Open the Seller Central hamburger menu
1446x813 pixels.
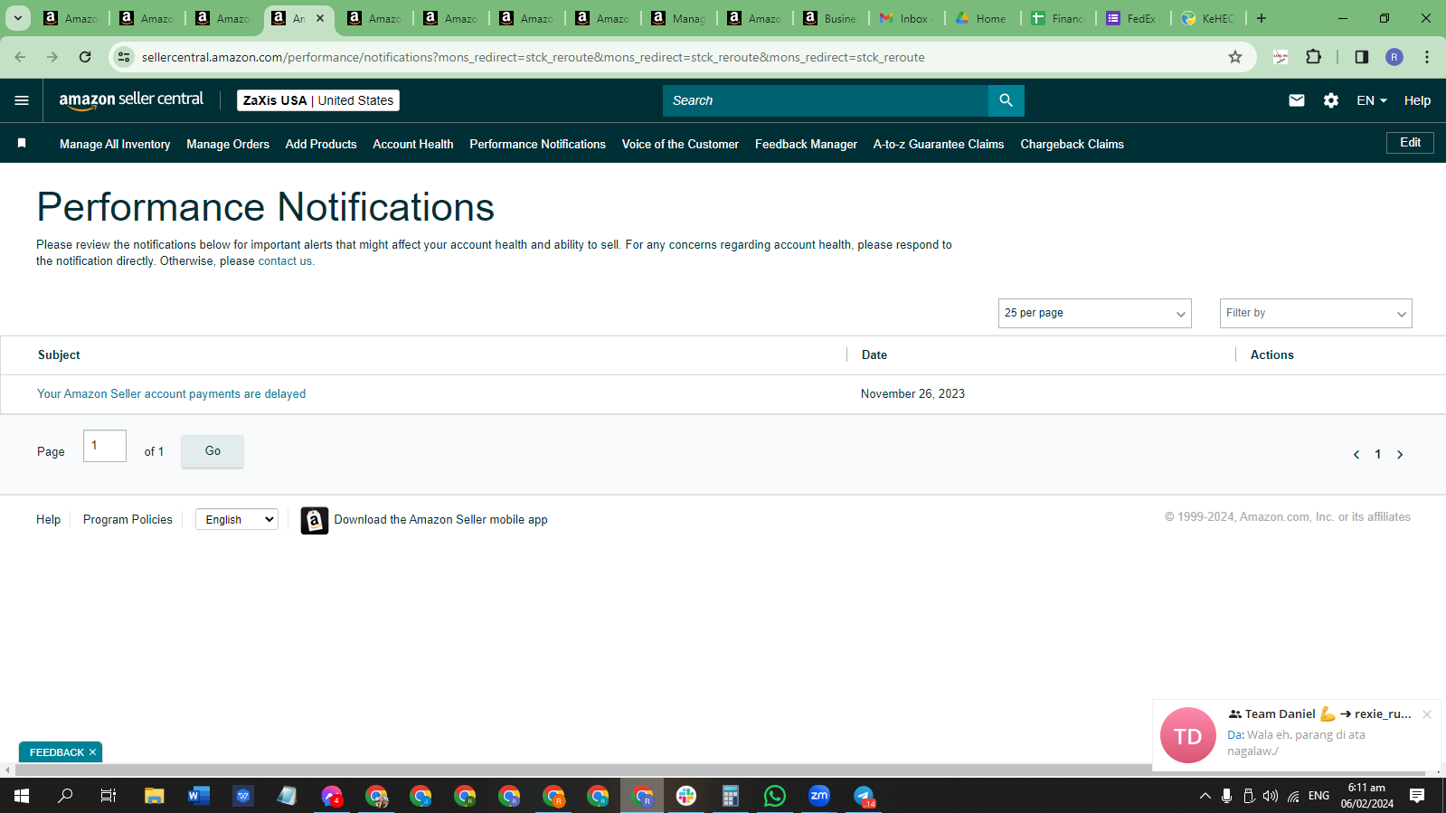(22, 100)
